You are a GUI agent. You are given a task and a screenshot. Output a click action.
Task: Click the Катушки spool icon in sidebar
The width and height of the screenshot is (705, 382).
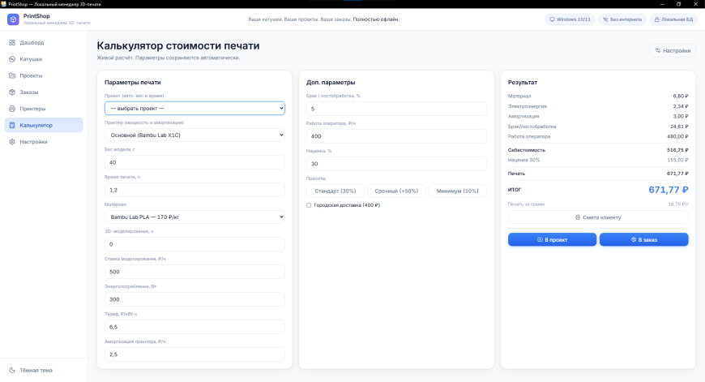pos(12,59)
